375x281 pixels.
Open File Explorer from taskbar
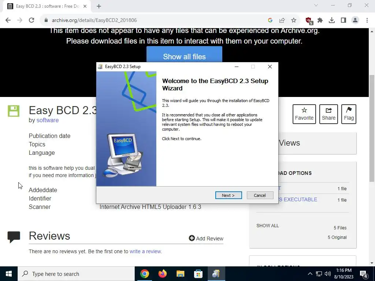180,274
